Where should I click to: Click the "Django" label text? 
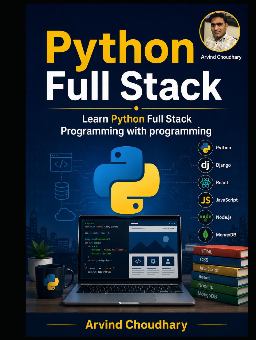pyautogui.click(x=223, y=165)
